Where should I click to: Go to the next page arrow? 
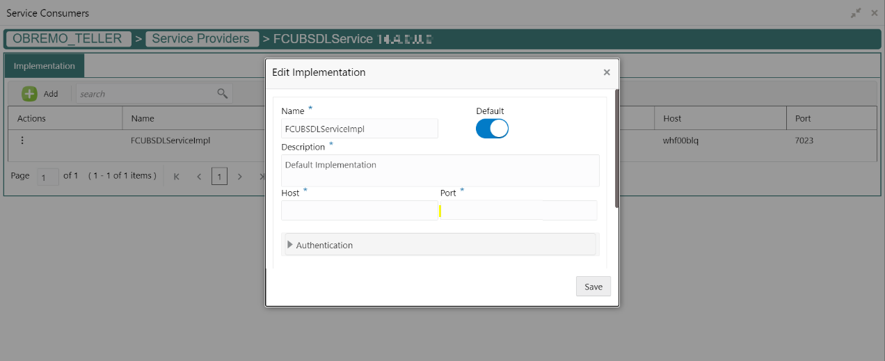tap(240, 177)
